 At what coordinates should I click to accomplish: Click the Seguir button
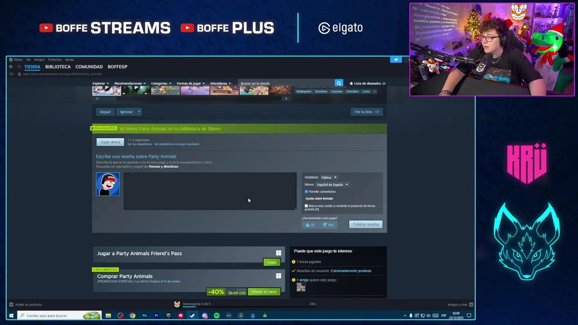(105, 112)
